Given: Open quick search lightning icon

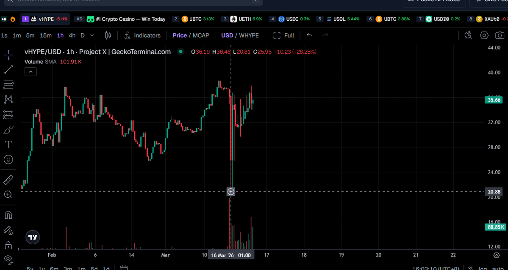Looking at the screenshot, I should coord(468,35).
